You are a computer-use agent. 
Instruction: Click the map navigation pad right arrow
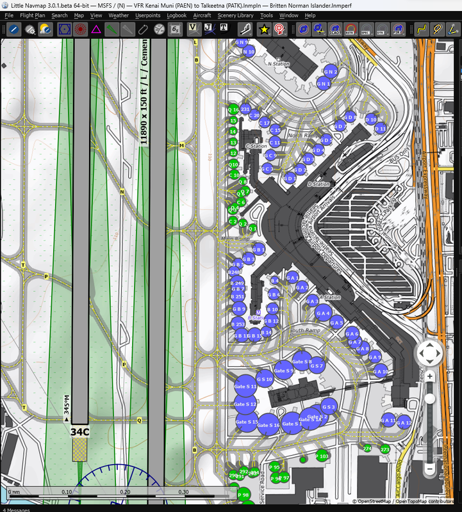click(438, 353)
